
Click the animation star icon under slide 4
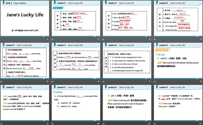[x=155, y=39]
